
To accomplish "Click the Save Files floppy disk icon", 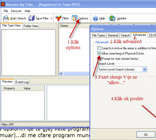I will pos(32,18).
